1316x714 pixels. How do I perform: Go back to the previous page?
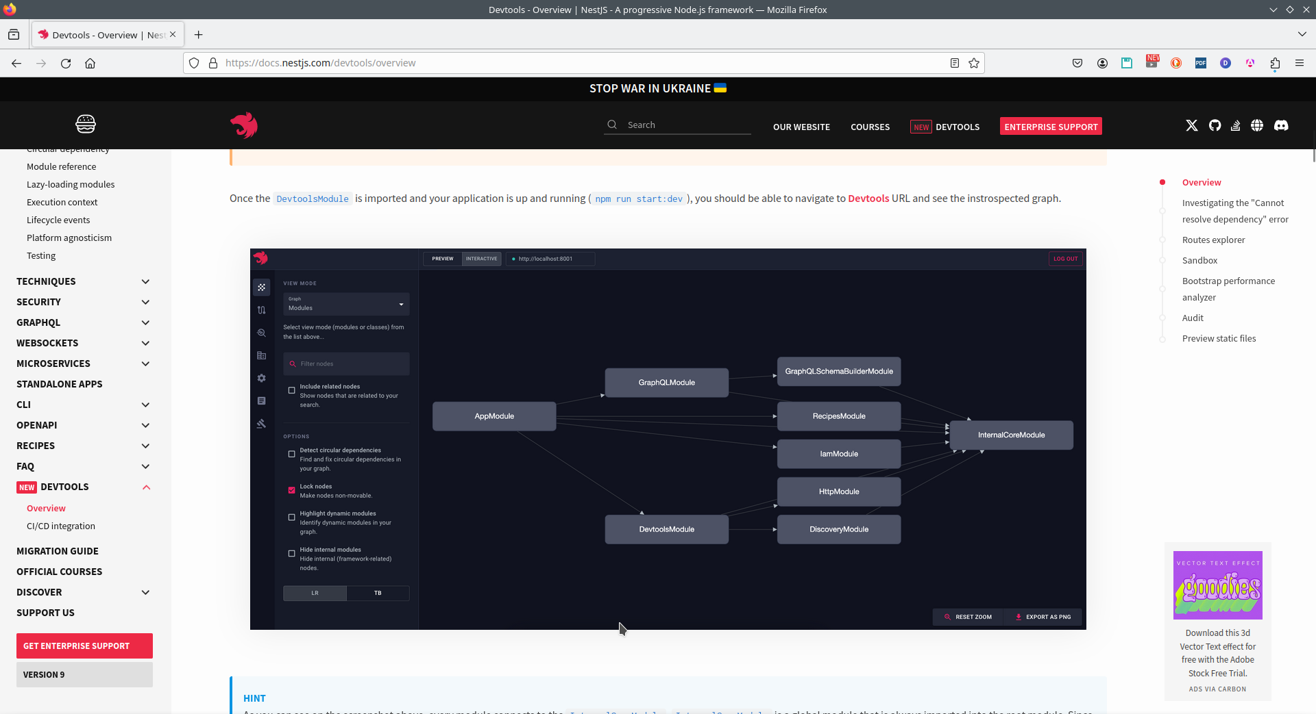16,63
